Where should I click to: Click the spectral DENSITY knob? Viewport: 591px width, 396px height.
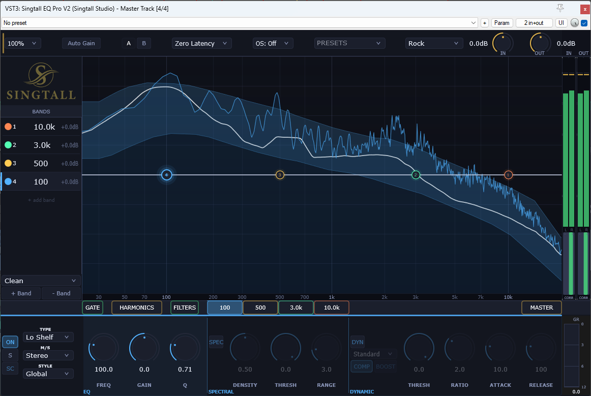(x=245, y=348)
